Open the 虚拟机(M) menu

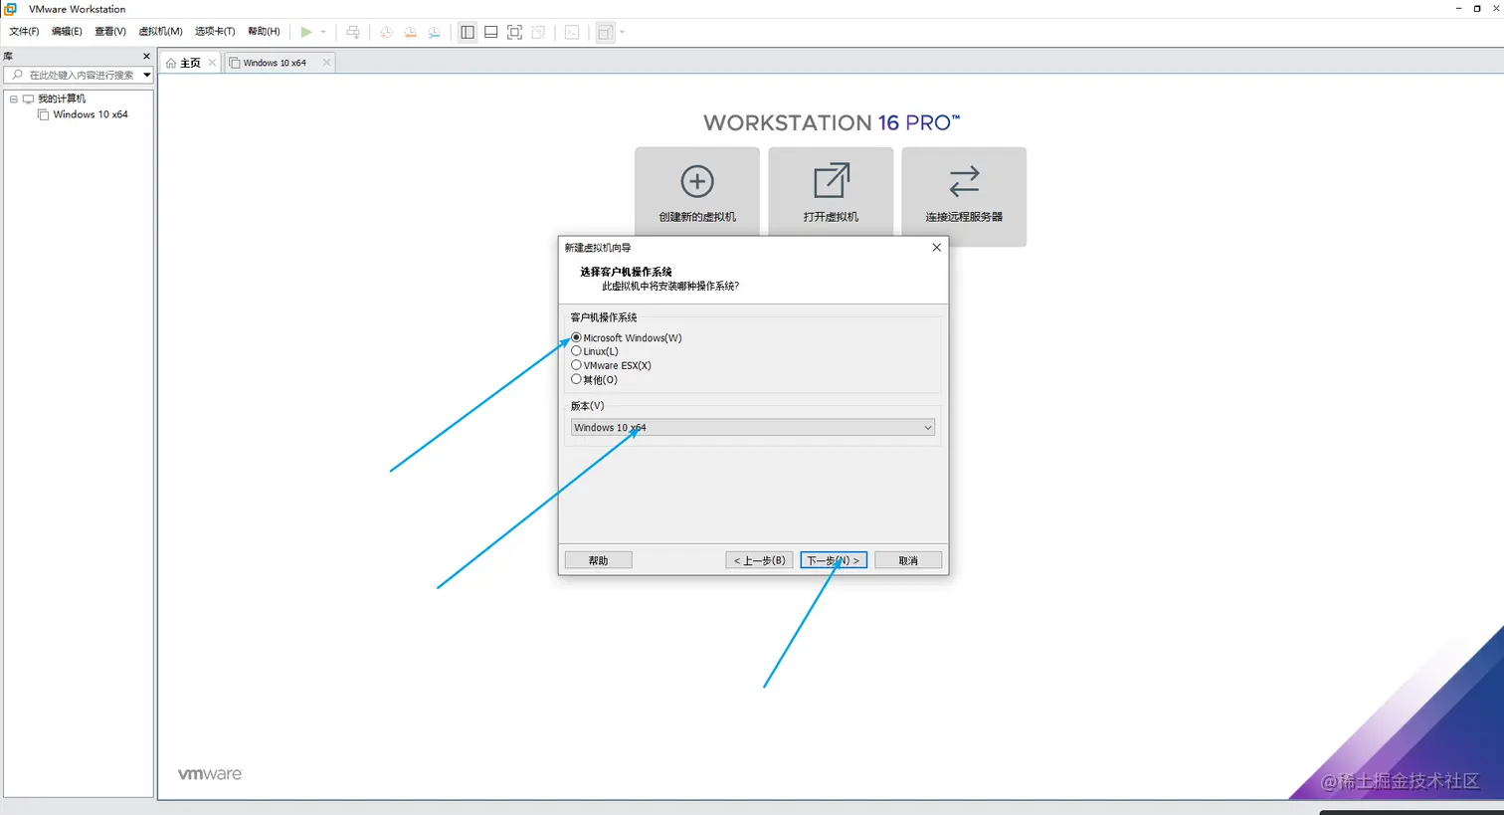click(x=160, y=32)
